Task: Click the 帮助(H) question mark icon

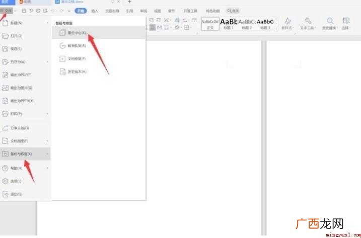Action: click(5, 168)
